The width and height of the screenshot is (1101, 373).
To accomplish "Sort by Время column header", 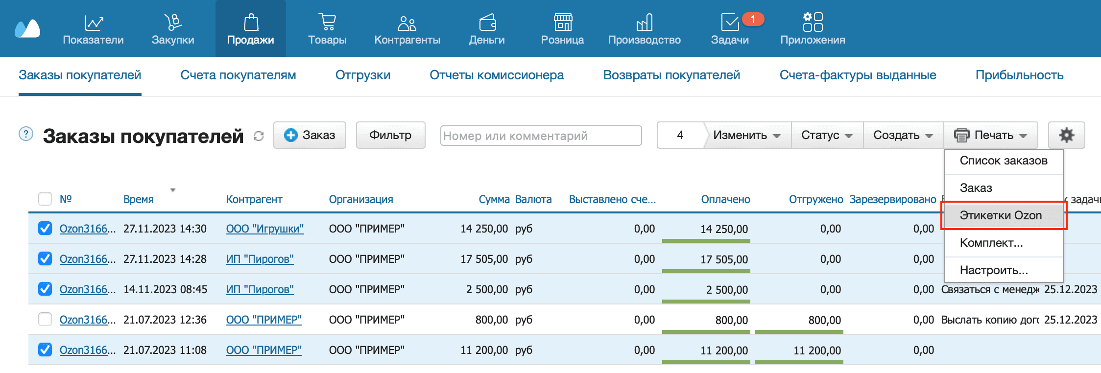I will 139,199.
